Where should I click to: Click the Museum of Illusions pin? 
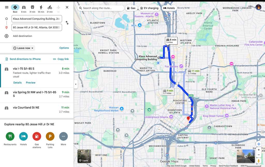(157, 14)
